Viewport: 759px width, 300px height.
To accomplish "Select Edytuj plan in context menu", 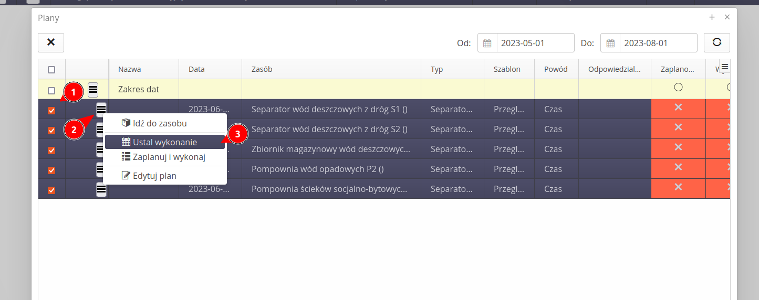I will coord(154,176).
